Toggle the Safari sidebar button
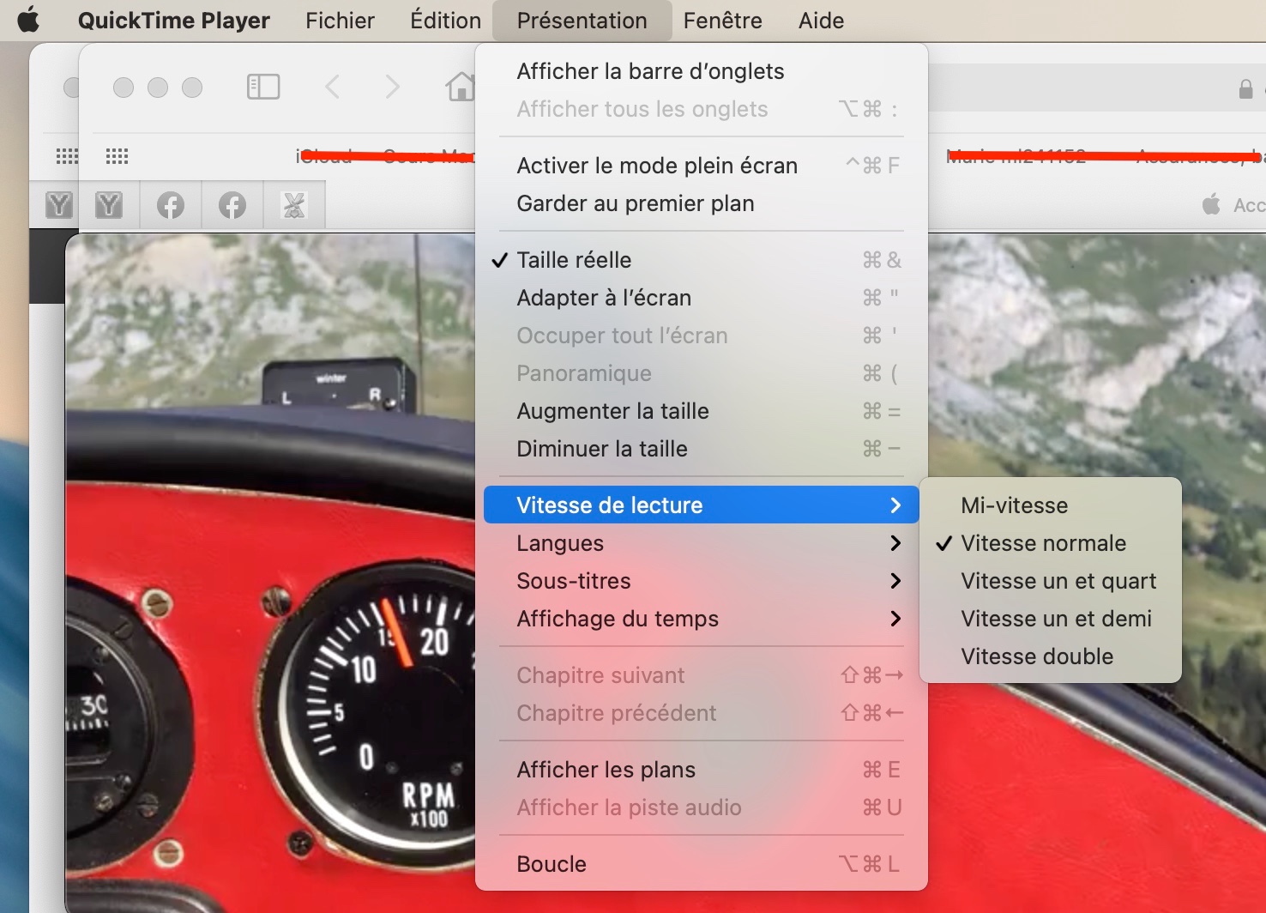Image resolution: width=1266 pixels, height=913 pixels. (263, 87)
